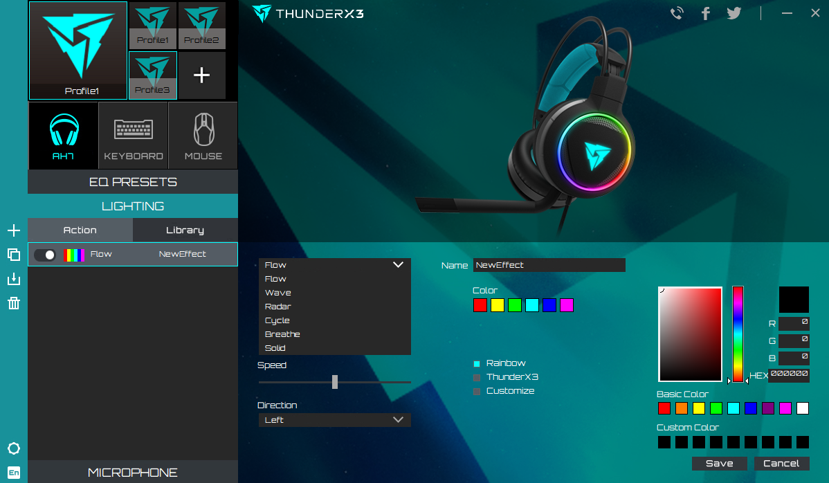Pick a shade in the saturation color square
The width and height of the screenshot is (829, 483).
(x=691, y=334)
